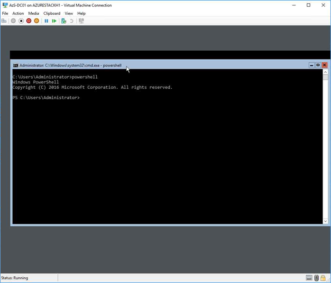Screen dimensions: 331x283
Task: Open the Action menu
Action: pos(18,13)
